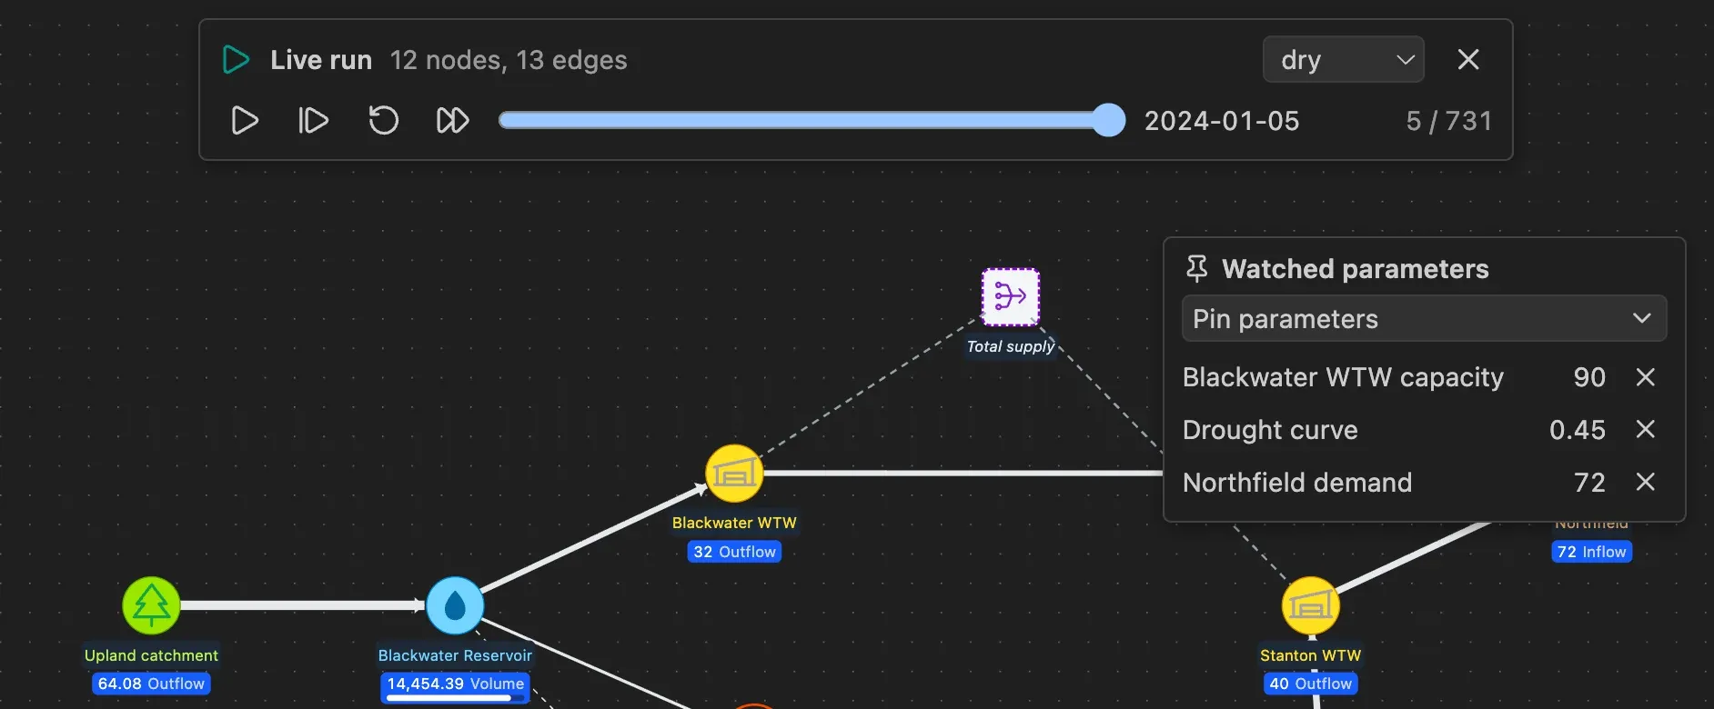
Task: Remove Northfield demand watched parameter
Action: coord(1645,482)
